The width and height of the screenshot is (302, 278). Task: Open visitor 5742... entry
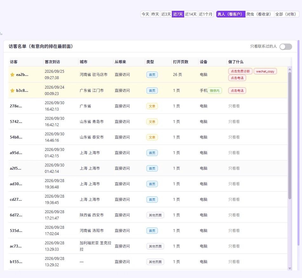(x=16, y=122)
